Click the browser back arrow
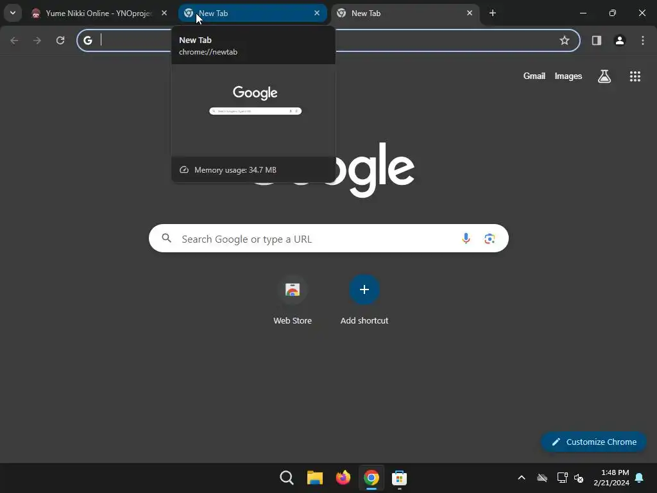This screenshot has width=657, height=493. 14,40
